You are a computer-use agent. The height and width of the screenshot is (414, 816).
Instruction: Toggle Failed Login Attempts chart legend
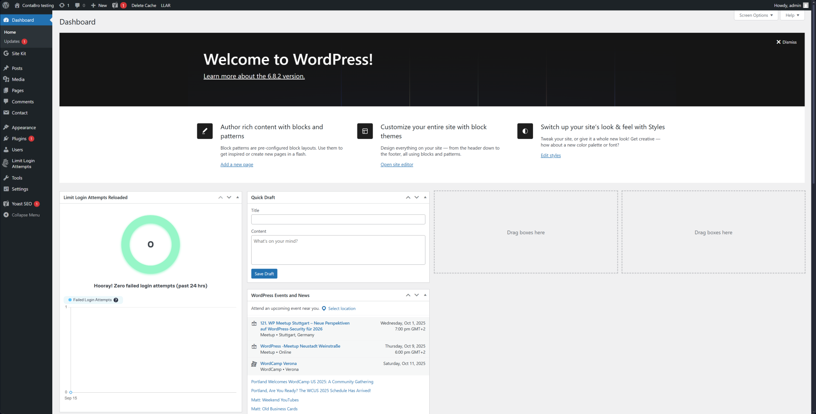tap(93, 300)
